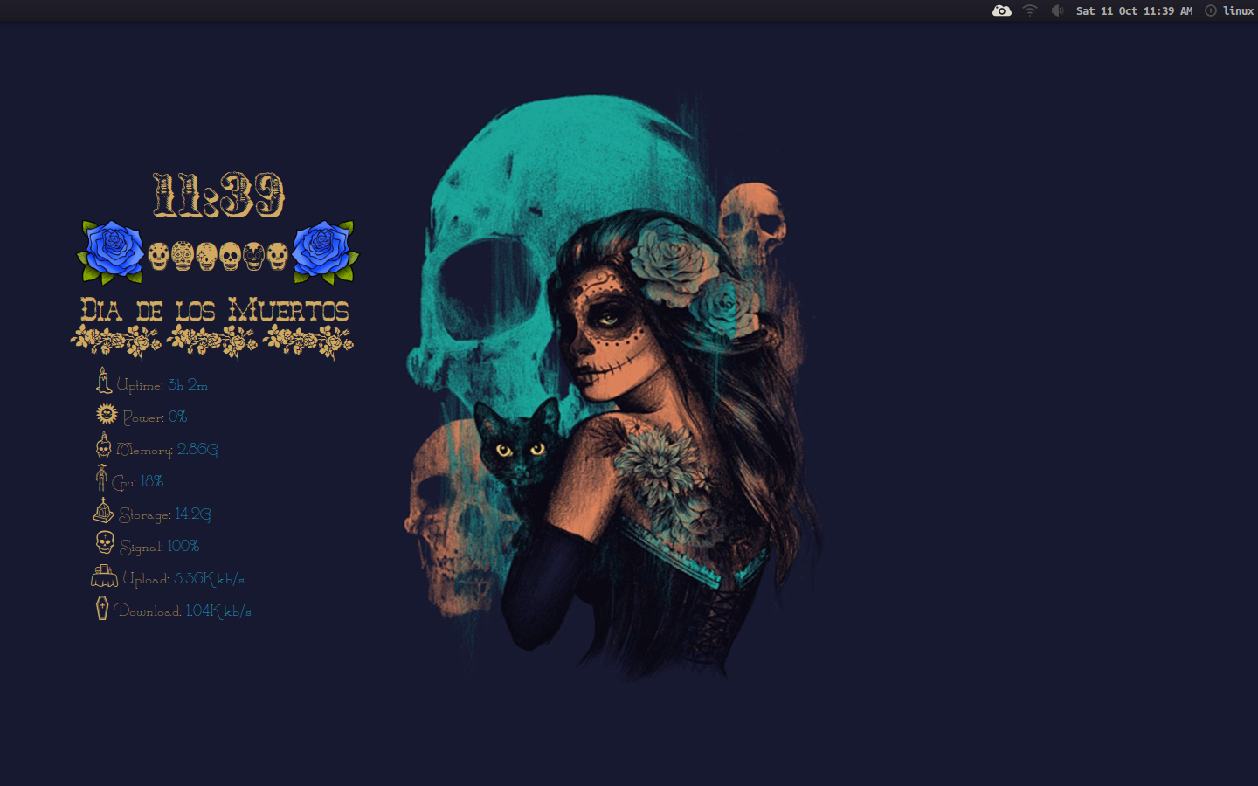Image resolution: width=1258 pixels, height=786 pixels.
Task: Click the 'Cpu: 18%' text
Action: pyautogui.click(x=138, y=482)
